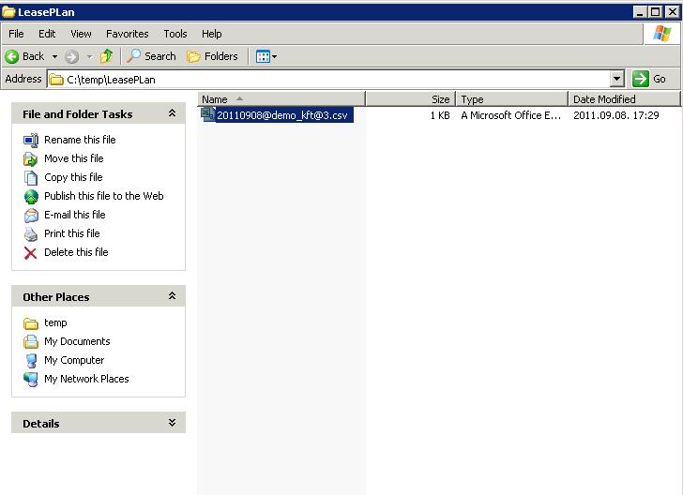Click the file size 1 KB cell
The width and height of the screenshot is (683, 495).
tap(439, 115)
